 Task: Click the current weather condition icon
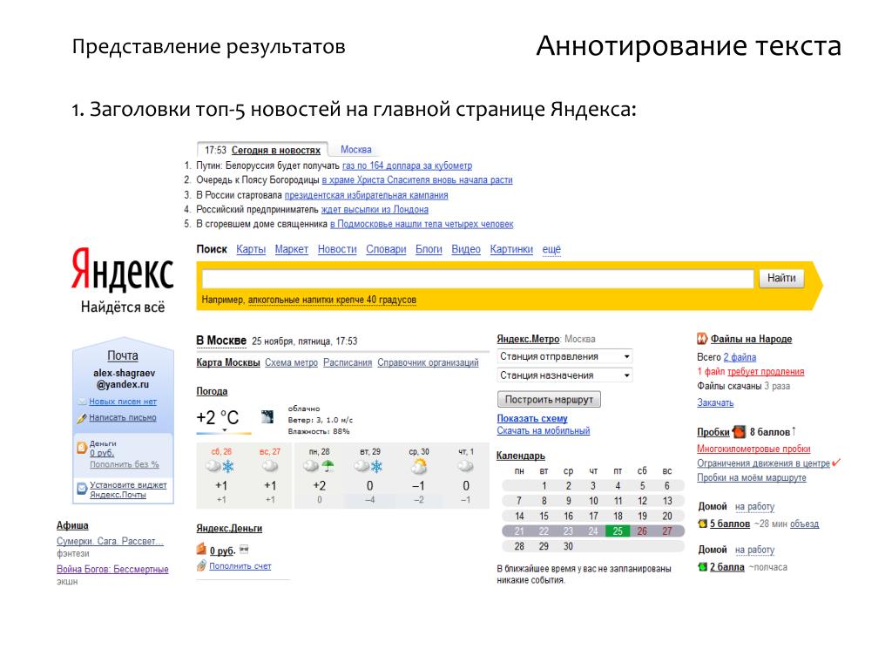point(267,416)
